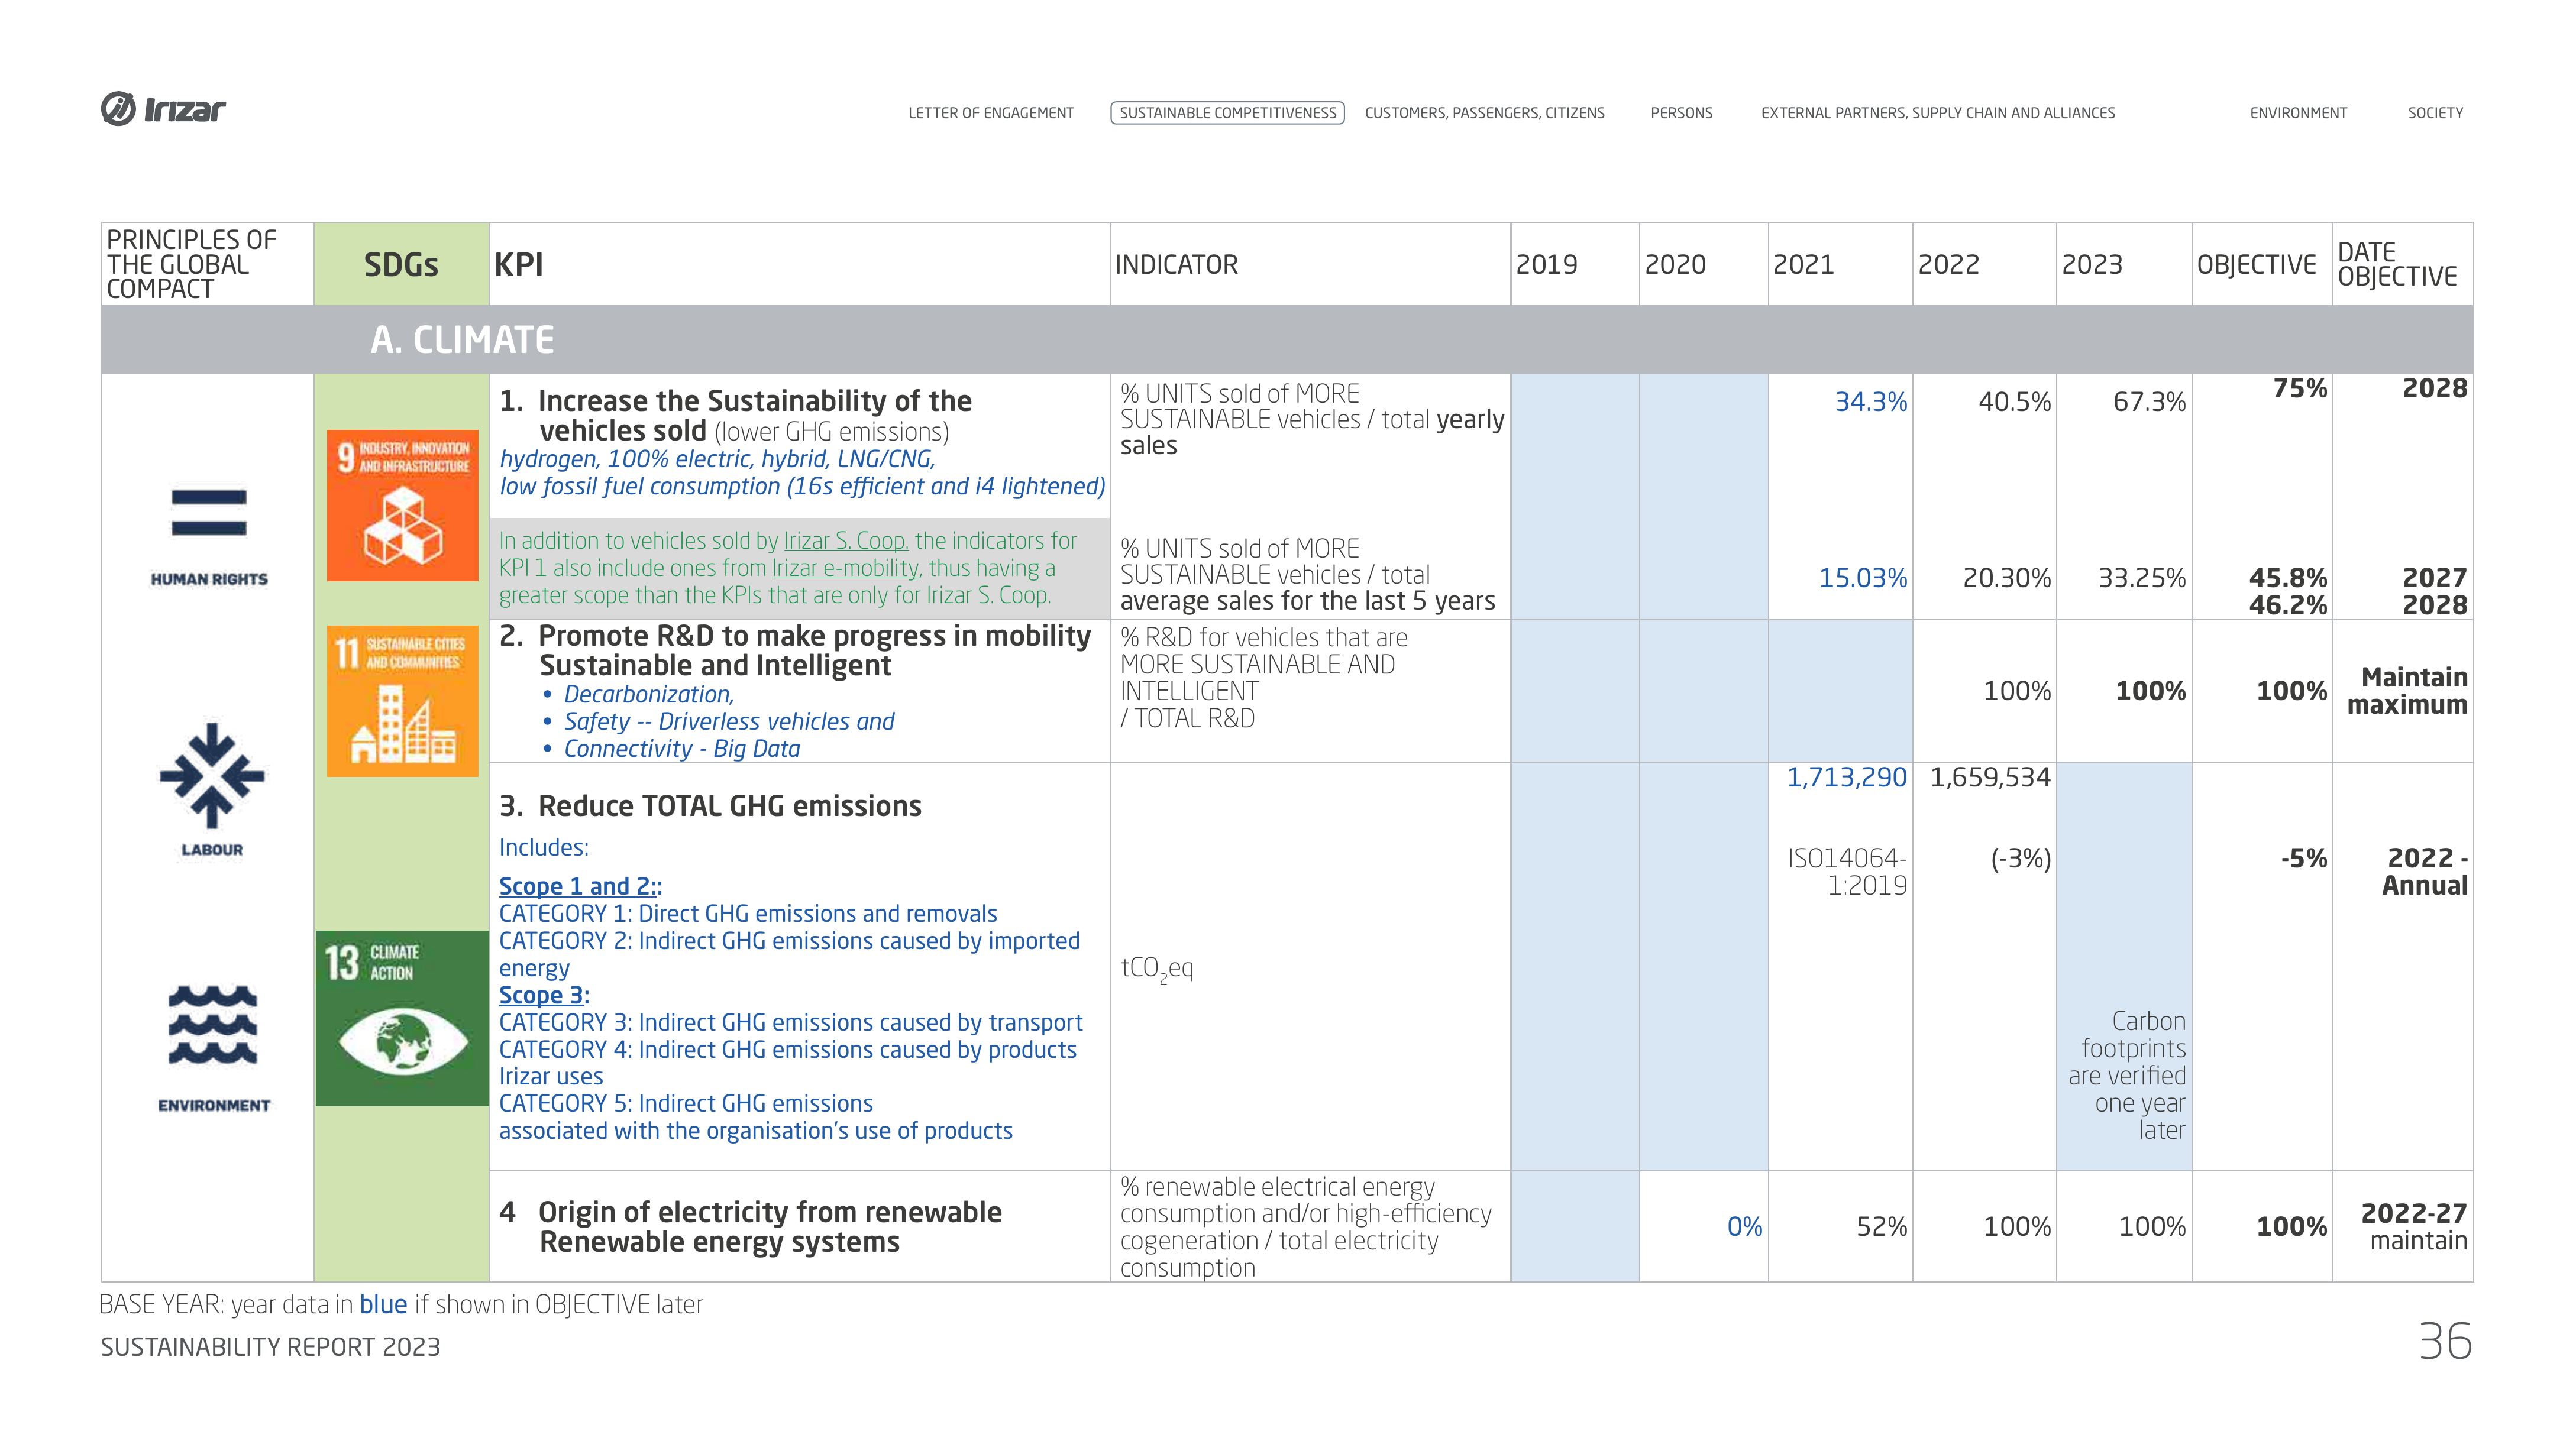The height and width of the screenshot is (1454, 2576).
Task: Click the -5% objective value
Action: (2304, 859)
